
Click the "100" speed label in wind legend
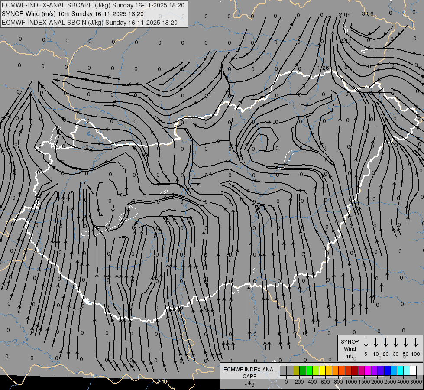coord(416,354)
